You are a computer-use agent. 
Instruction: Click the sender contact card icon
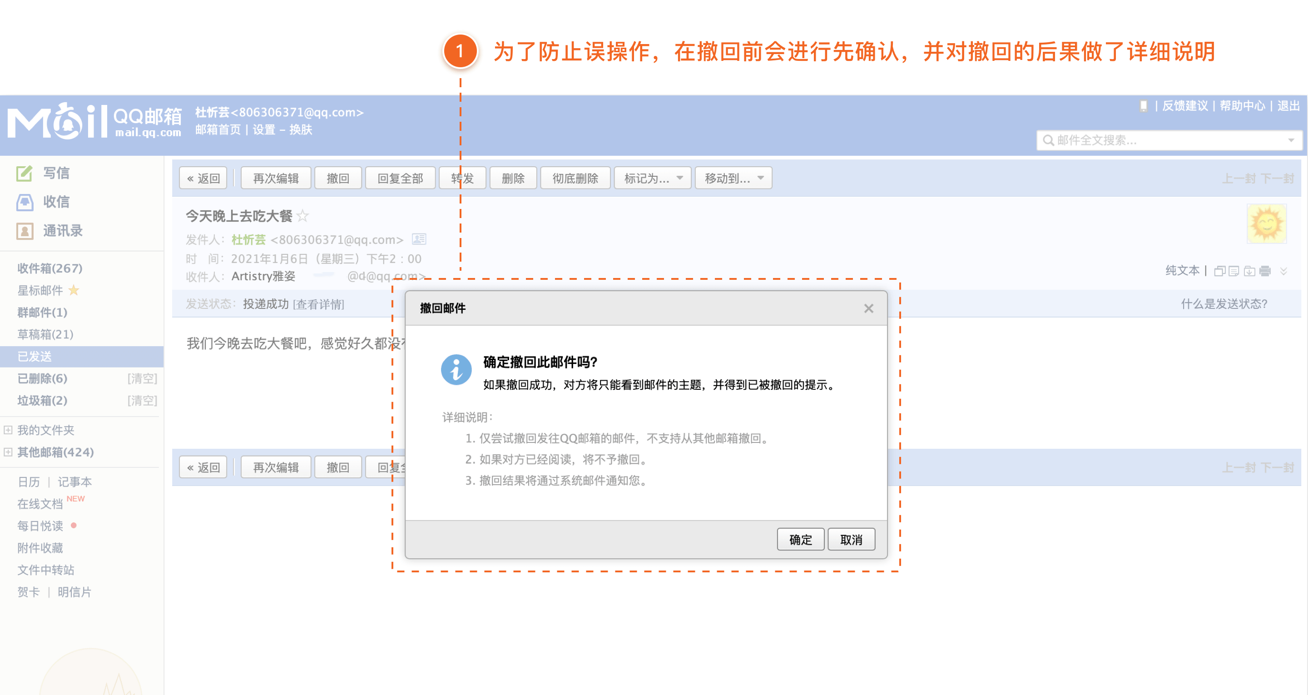coord(419,239)
